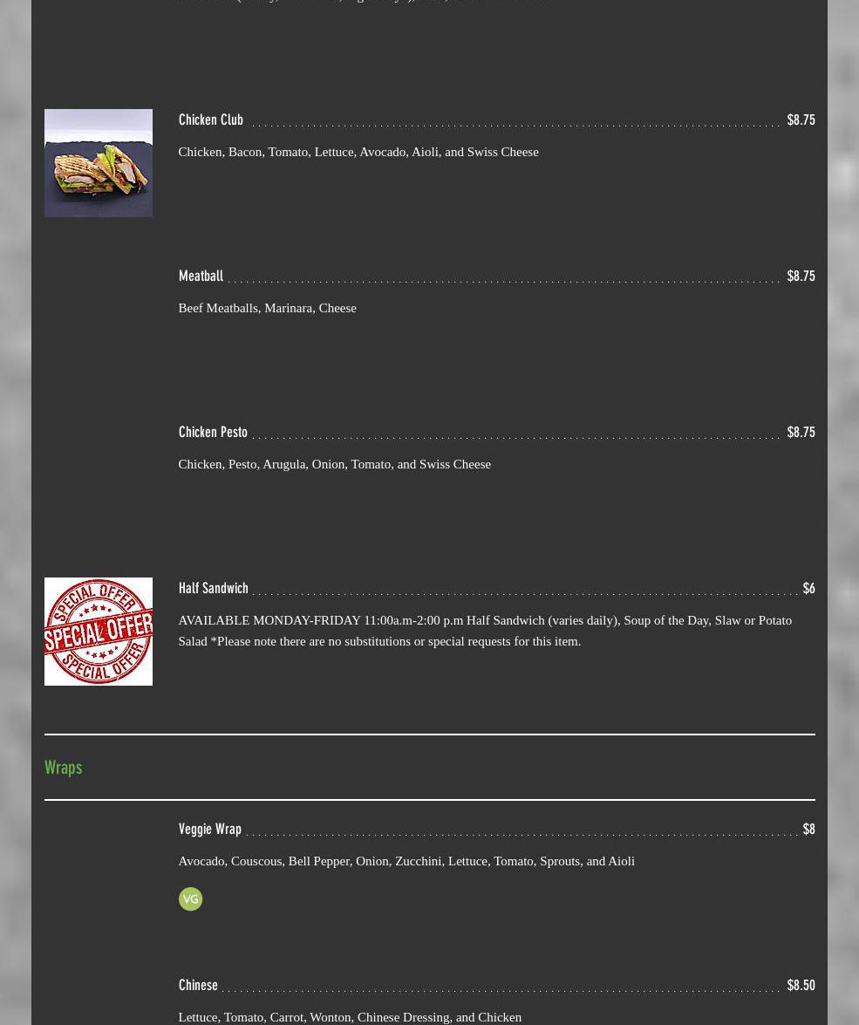The image size is (859, 1025).
Task: Click the Chicken Club $8.75 price
Action: (x=801, y=120)
